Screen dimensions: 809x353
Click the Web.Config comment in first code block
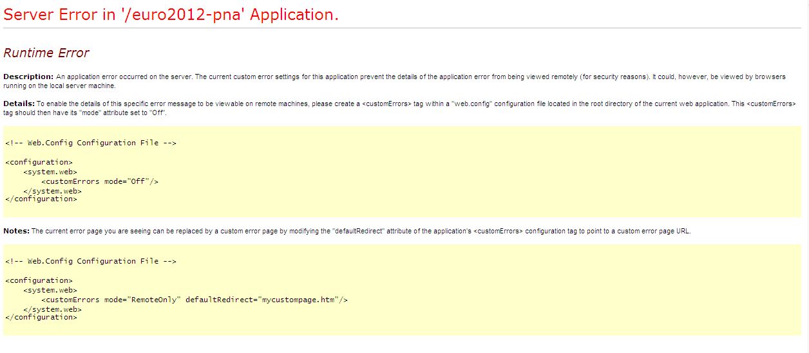(x=90, y=143)
